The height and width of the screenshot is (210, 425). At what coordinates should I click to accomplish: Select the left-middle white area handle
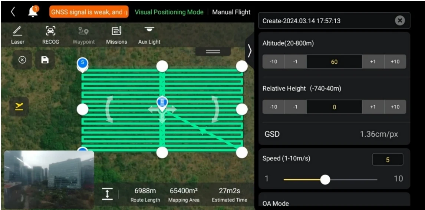[83, 109]
